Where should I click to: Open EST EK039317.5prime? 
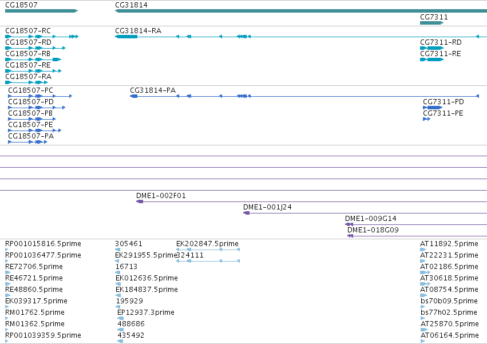click(36, 302)
